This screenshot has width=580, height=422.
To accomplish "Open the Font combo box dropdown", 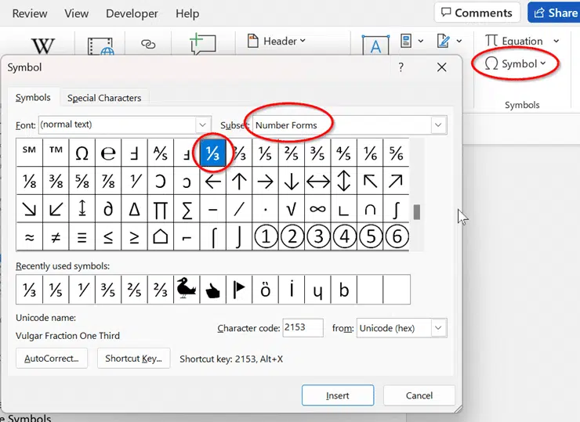I will pyautogui.click(x=202, y=124).
